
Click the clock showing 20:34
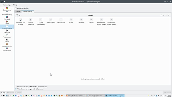169,96
